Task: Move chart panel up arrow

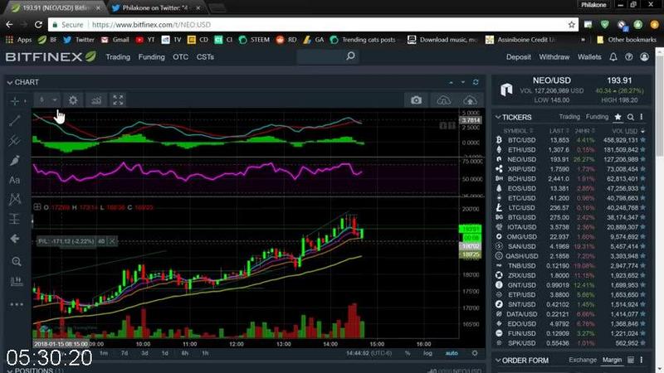Action: point(451,82)
